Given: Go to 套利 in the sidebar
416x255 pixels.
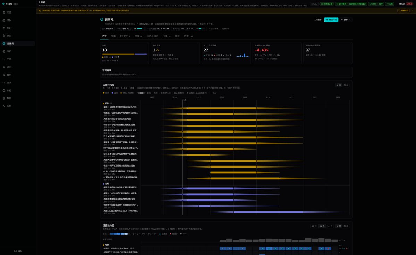Looking at the screenshot, I should coord(18,75).
